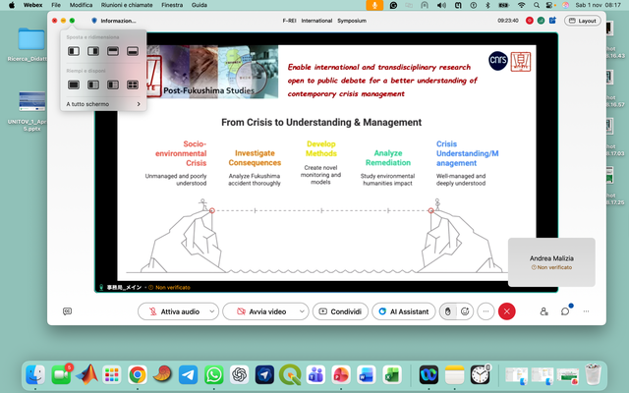
Task: Click the red recording indicator icon
Action: click(x=530, y=21)
